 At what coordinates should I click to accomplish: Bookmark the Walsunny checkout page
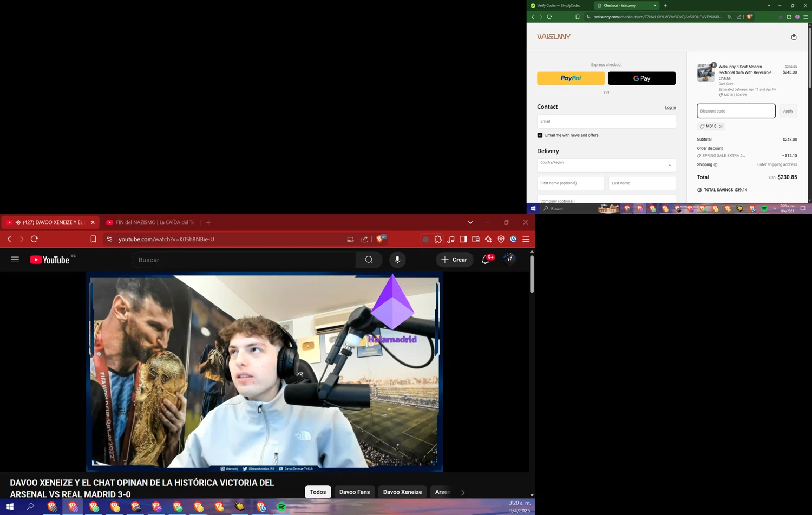click(577, 17)
